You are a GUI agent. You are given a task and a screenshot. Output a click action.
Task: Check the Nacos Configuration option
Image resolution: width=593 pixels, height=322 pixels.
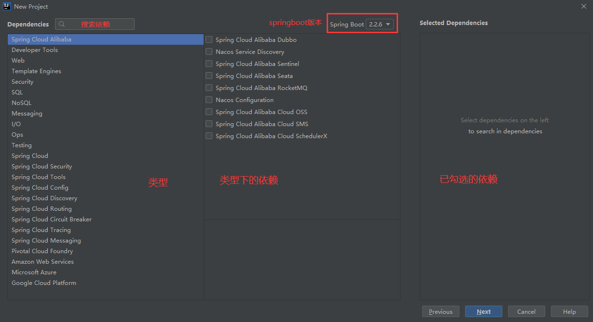click(209, 100)
